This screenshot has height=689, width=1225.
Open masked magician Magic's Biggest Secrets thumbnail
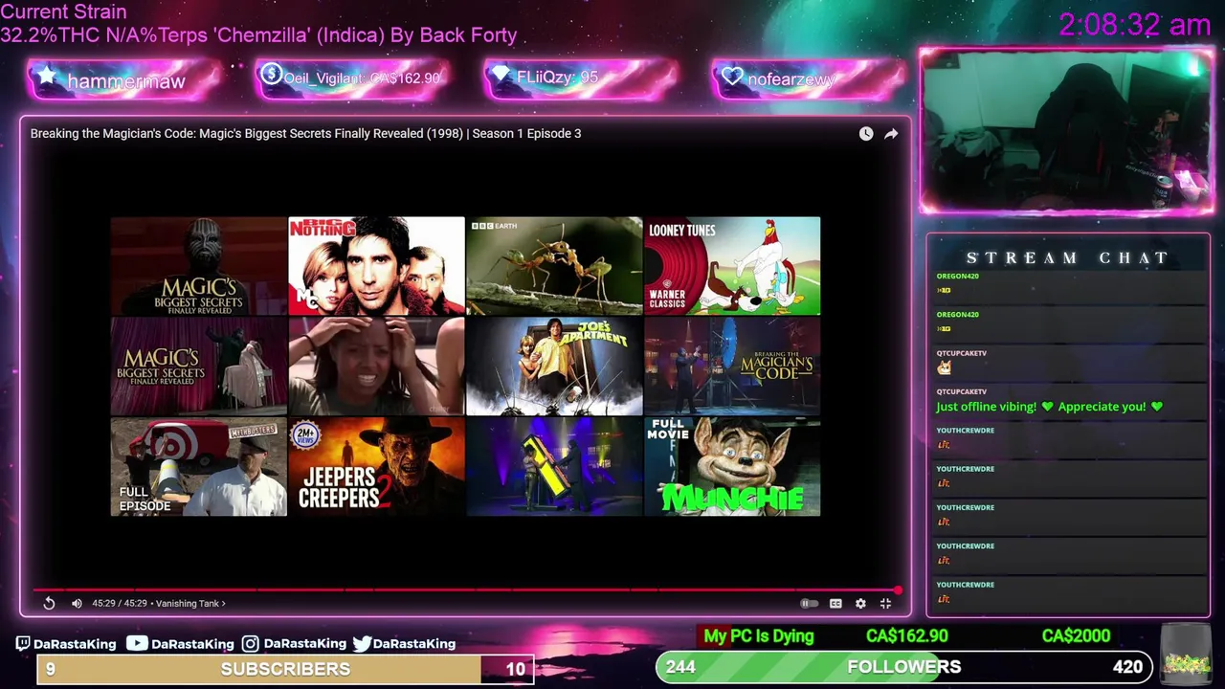(x=198, y=266)
